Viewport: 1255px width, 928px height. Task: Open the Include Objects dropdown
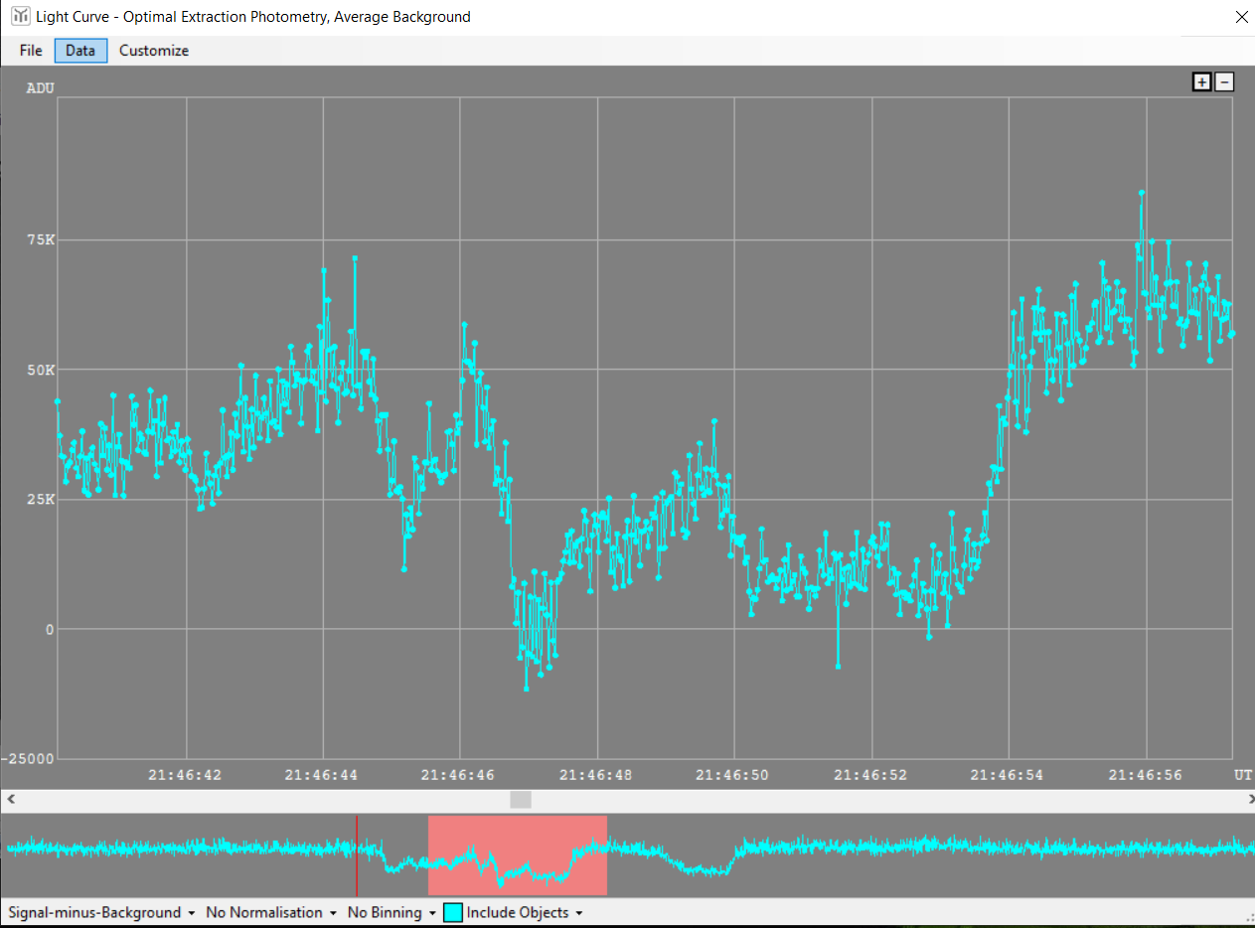[523, 912]
